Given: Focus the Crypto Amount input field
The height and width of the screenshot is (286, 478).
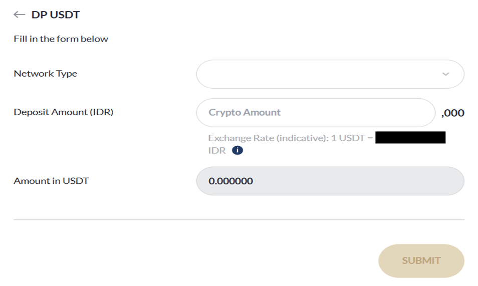Looking at the screenshot, I should pyautogui.click(x=316, y=113).
